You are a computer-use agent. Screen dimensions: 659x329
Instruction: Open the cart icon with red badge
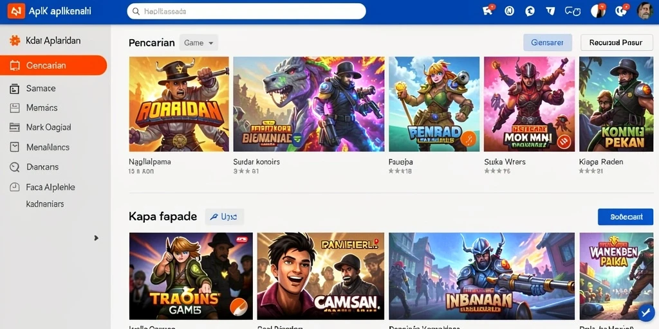tap(488, 10)
